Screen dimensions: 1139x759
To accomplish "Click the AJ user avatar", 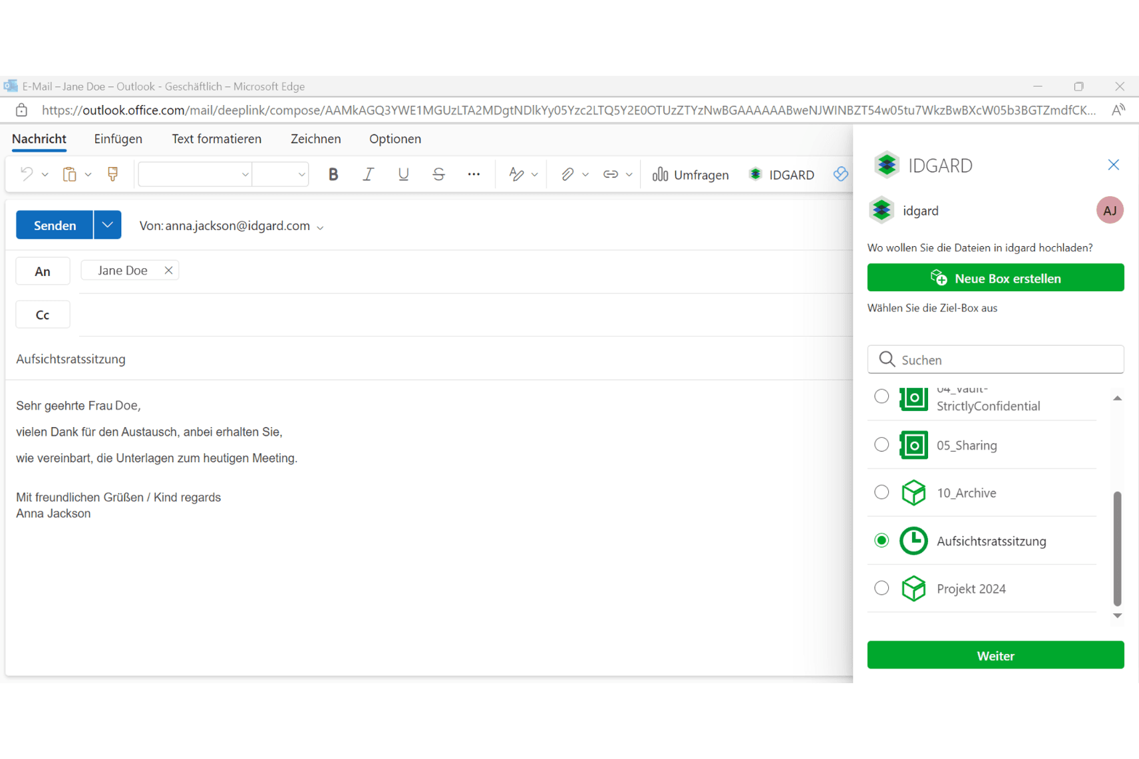I will tap(1110, 210).
